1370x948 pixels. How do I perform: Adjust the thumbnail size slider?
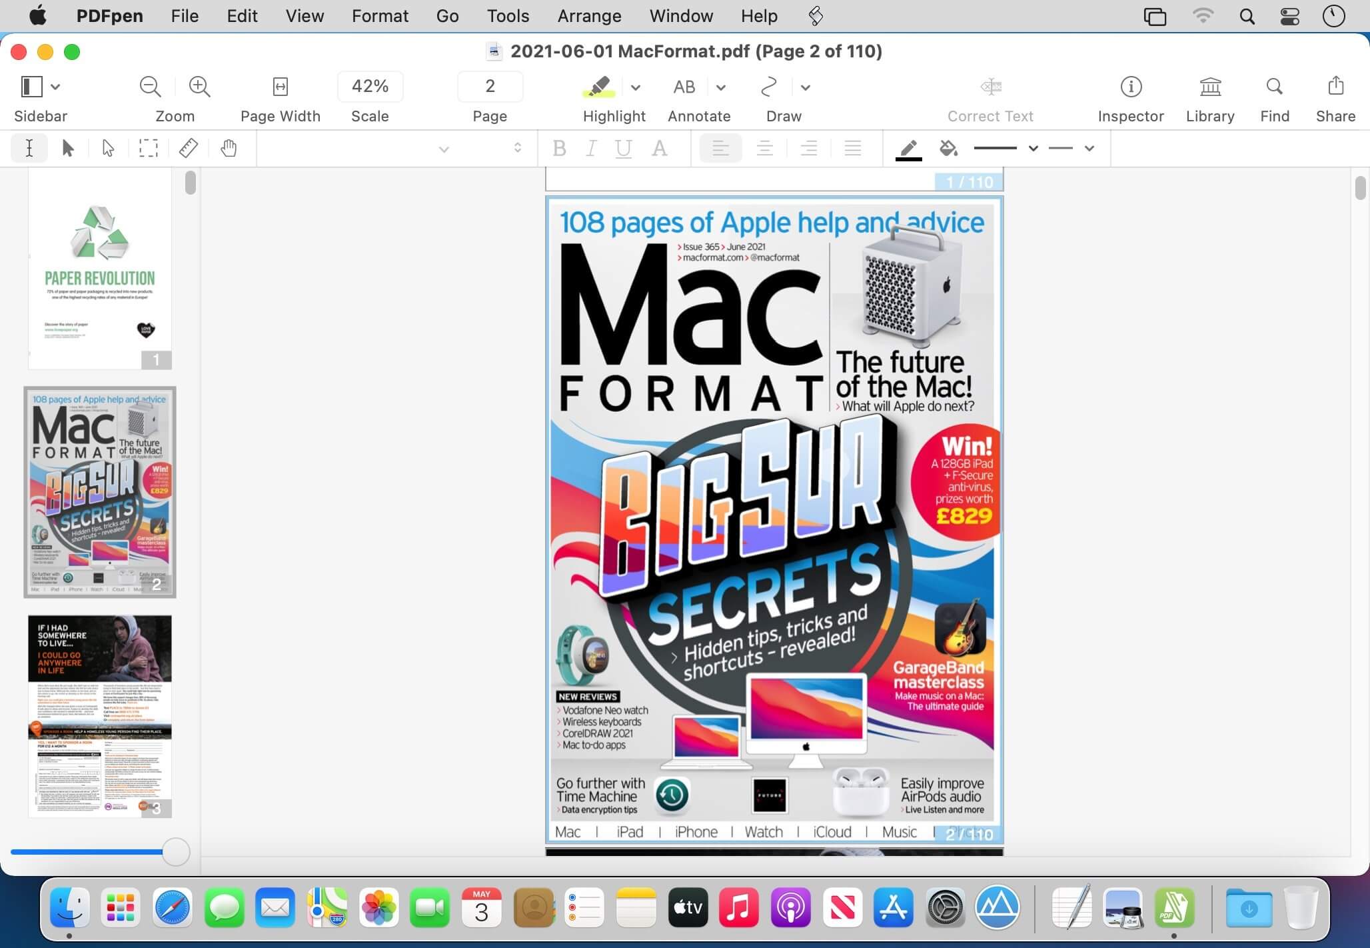(176, 852)
